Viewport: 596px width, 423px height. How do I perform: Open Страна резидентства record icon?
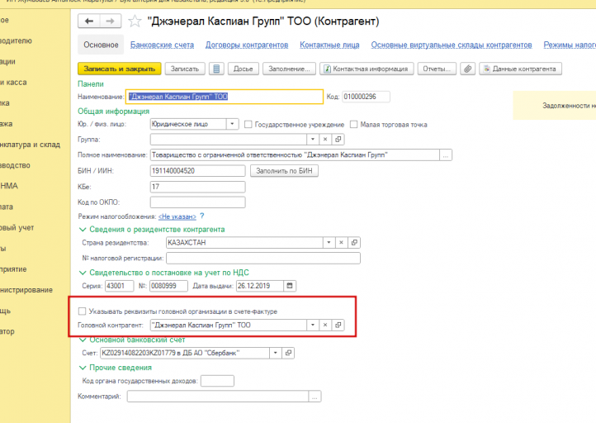(x=354, y=242)
